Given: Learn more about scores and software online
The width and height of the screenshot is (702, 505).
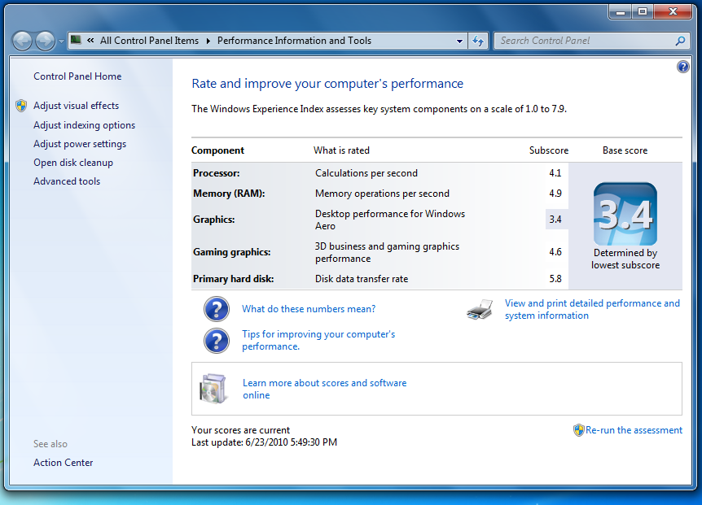Looking at the screenshot, I should [x=325, y=389].
